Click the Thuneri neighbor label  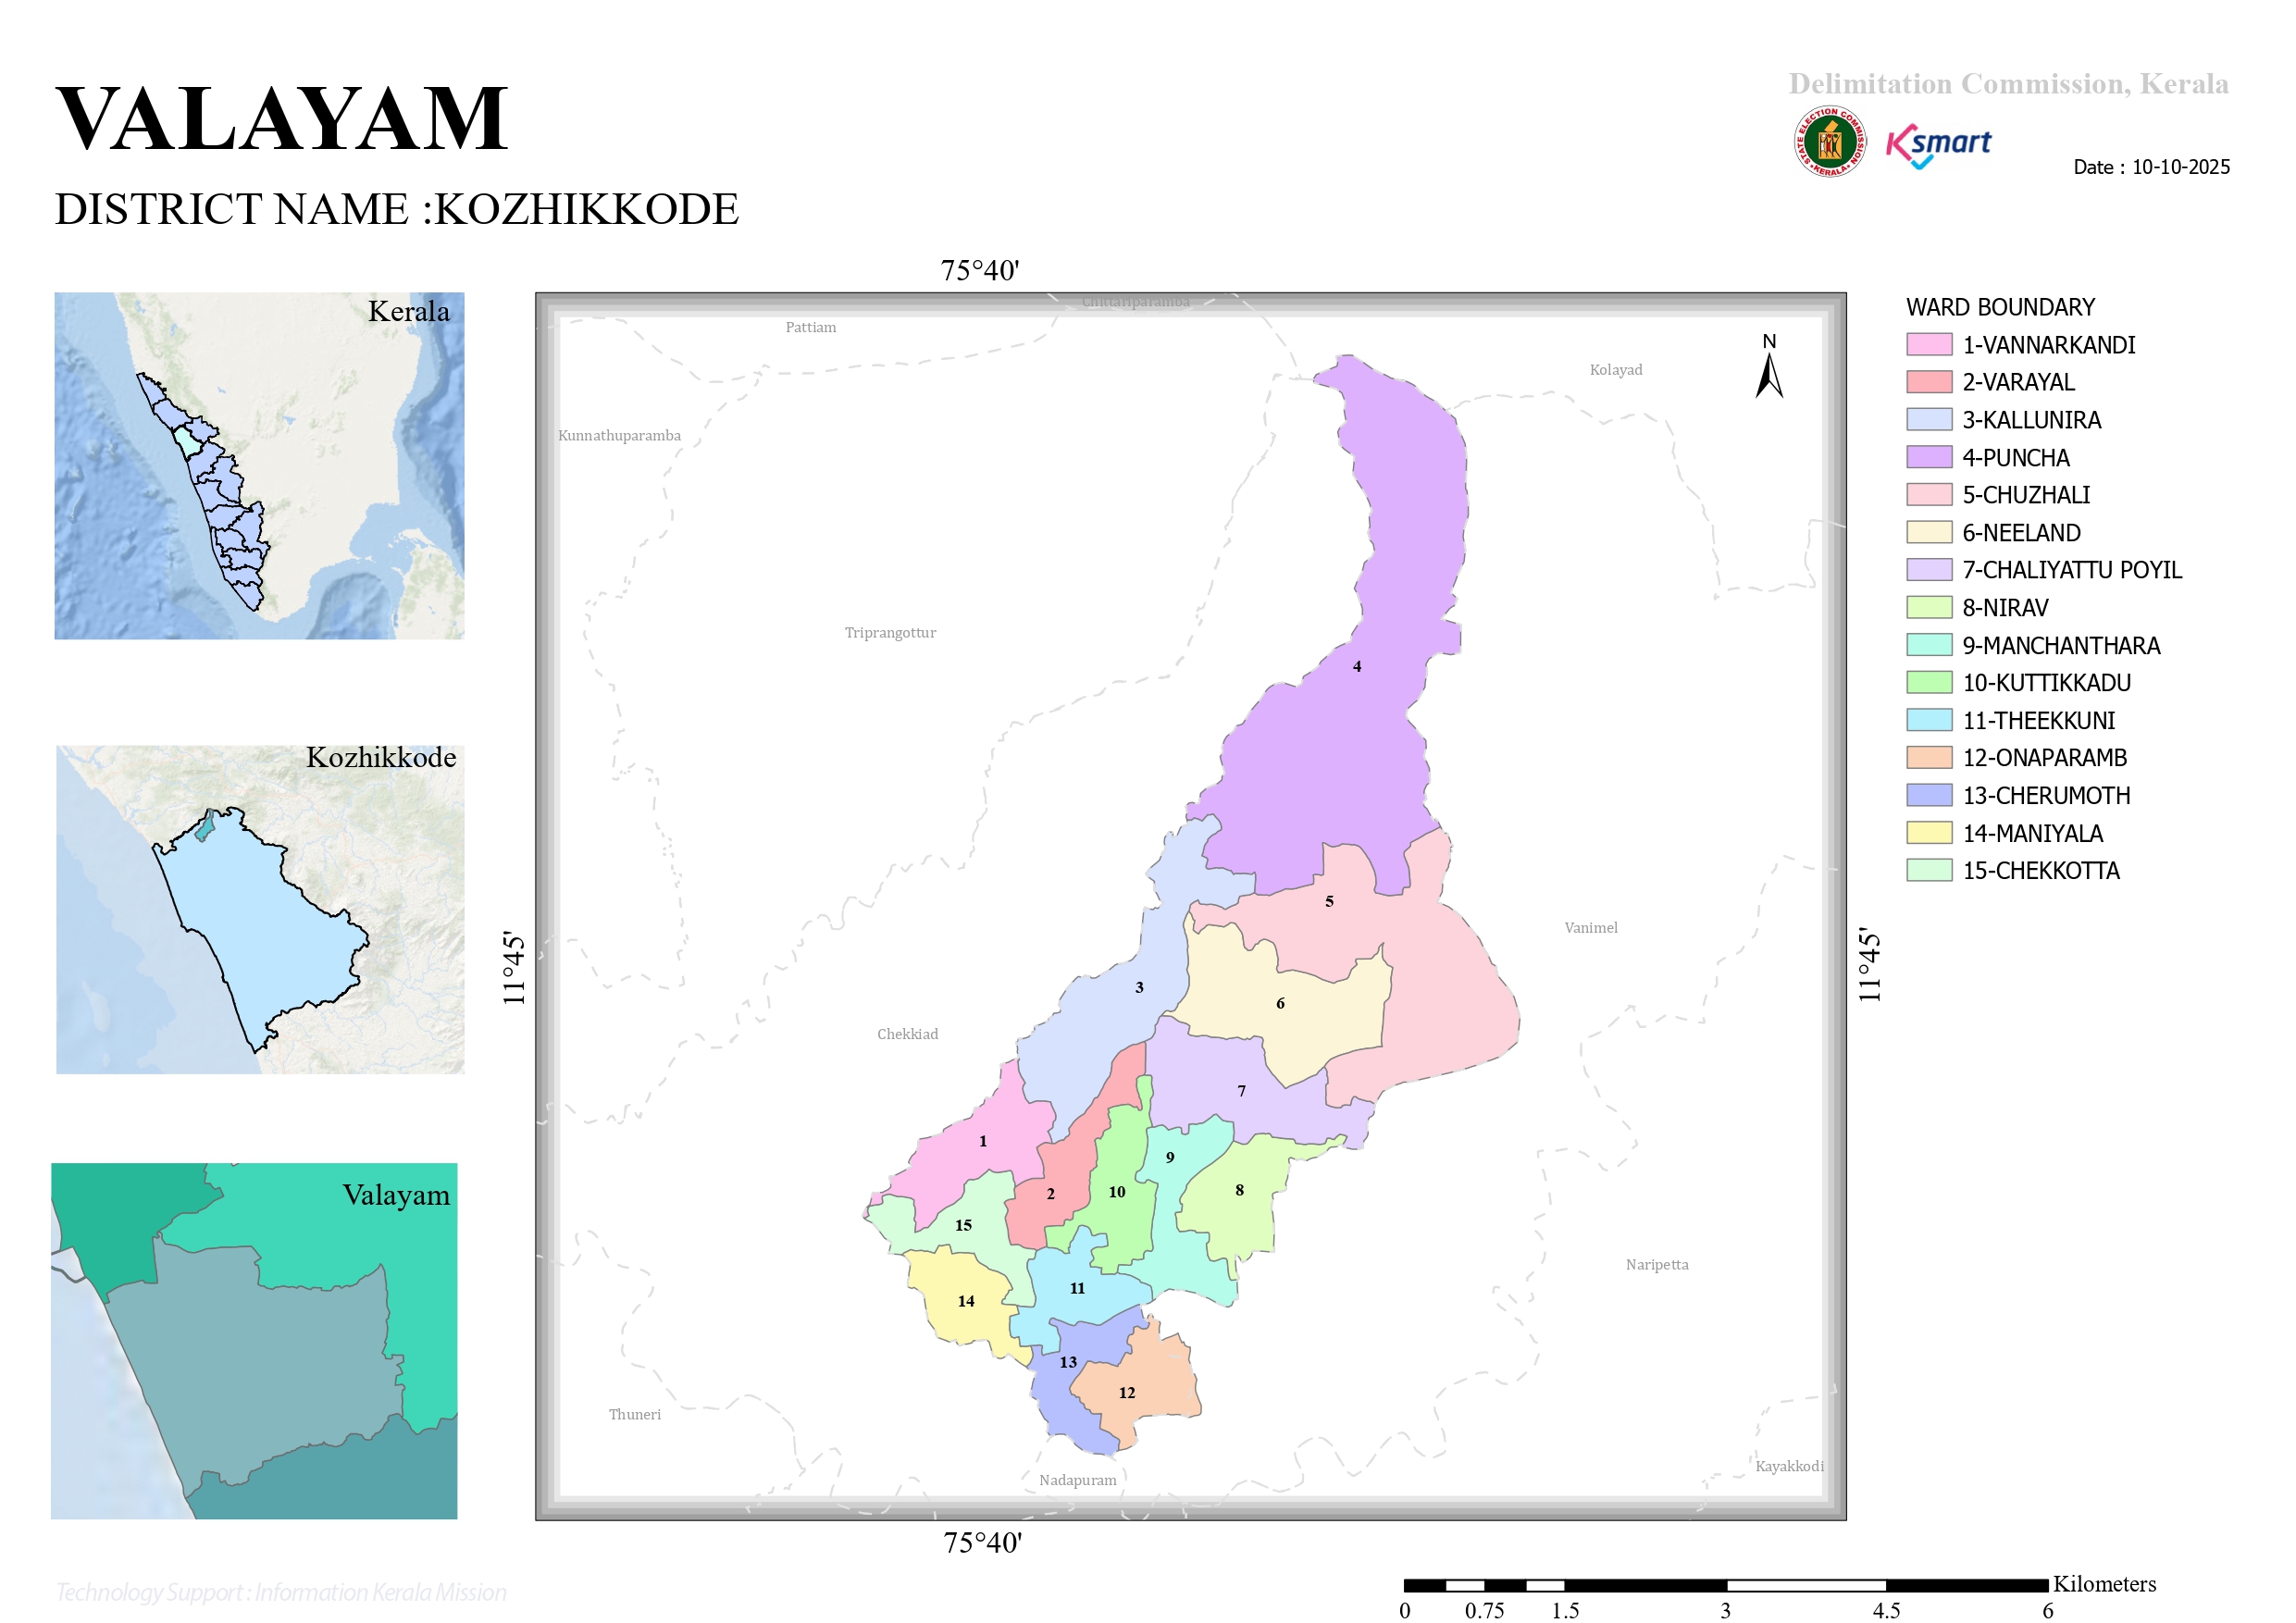pos(635,1415)
